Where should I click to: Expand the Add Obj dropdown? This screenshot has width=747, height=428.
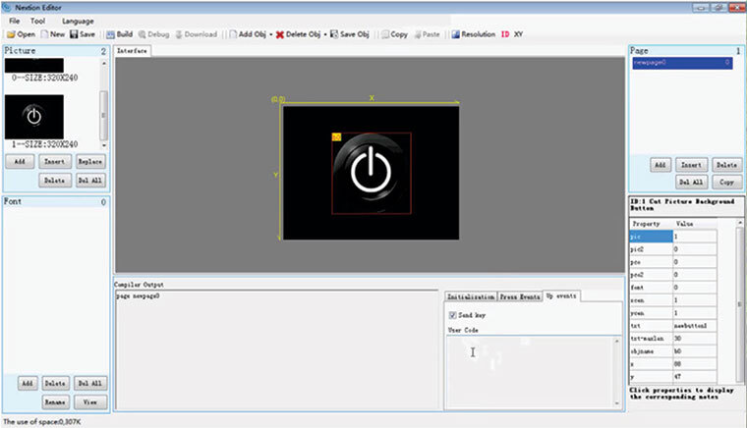[270, 34]
